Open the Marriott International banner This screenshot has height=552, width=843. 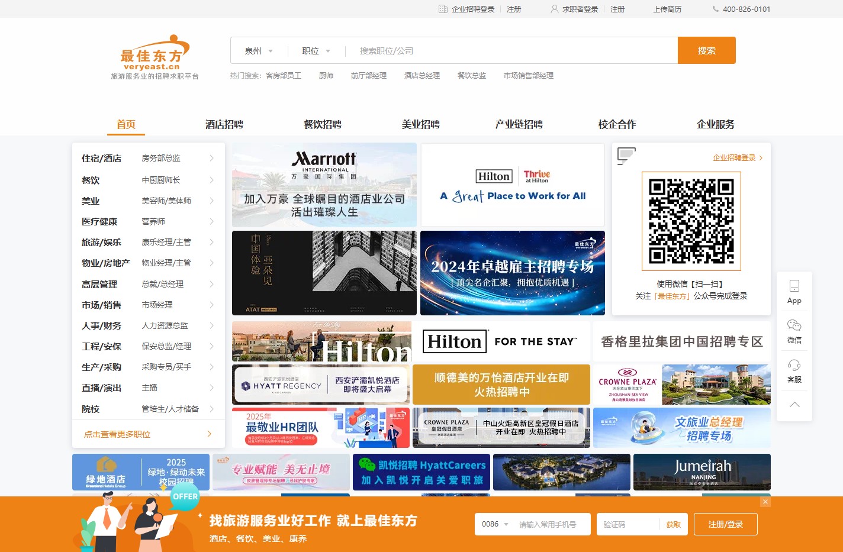[324, 185]
